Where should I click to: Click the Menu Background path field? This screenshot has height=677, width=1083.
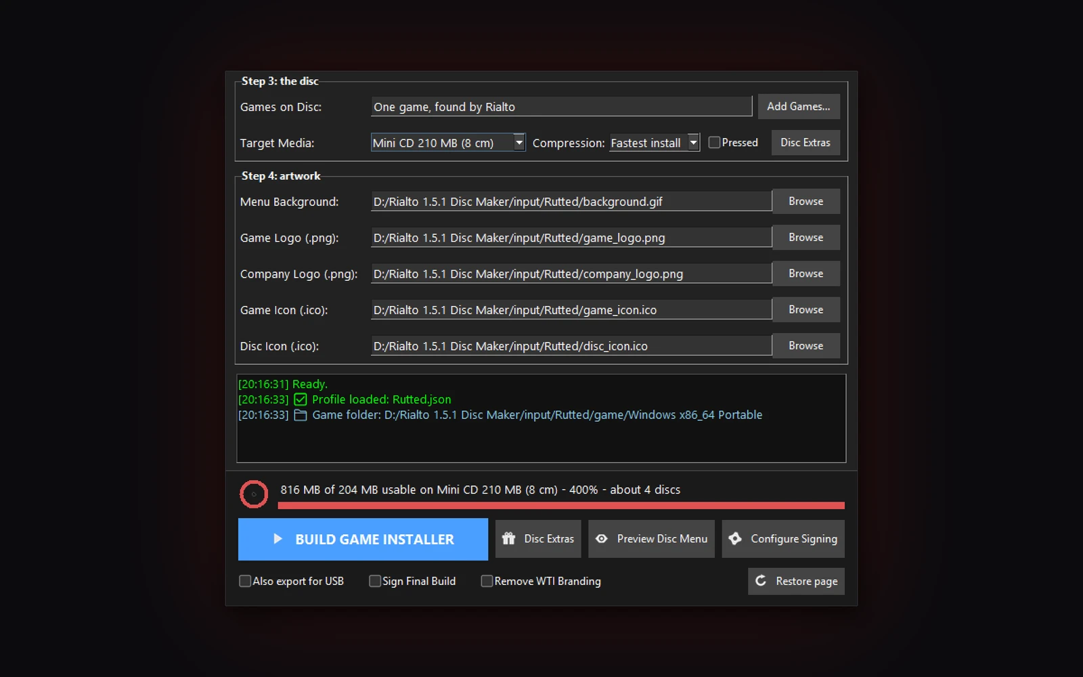(571, 201)
